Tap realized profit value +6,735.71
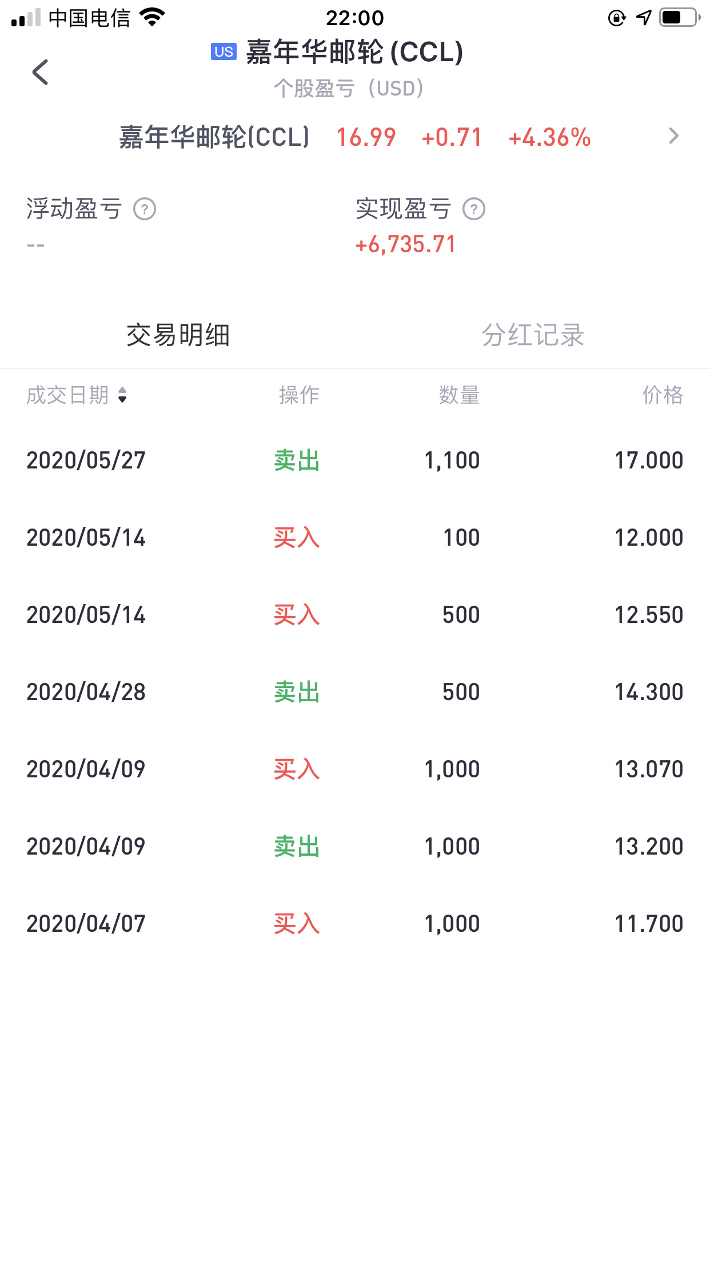 click(405, 244)
